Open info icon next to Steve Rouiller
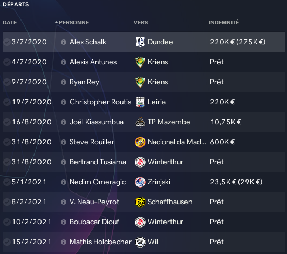287x254 pixels. [64, 142]
